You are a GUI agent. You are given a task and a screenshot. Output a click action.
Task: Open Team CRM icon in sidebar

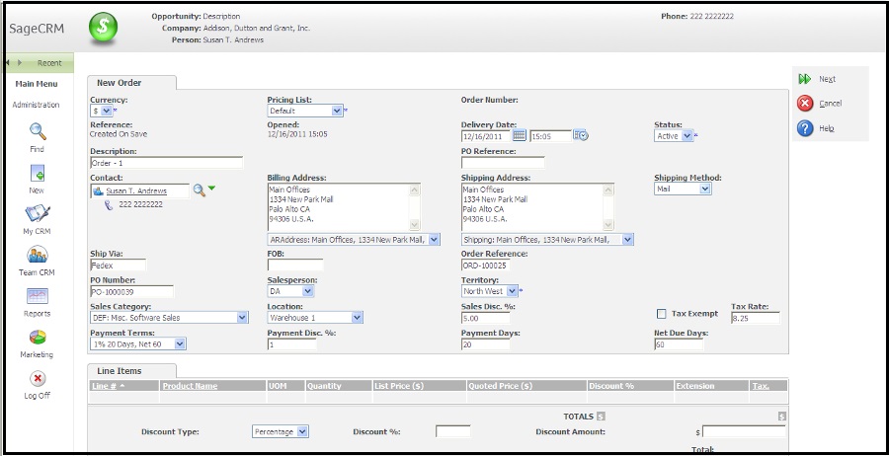point(38,255)
